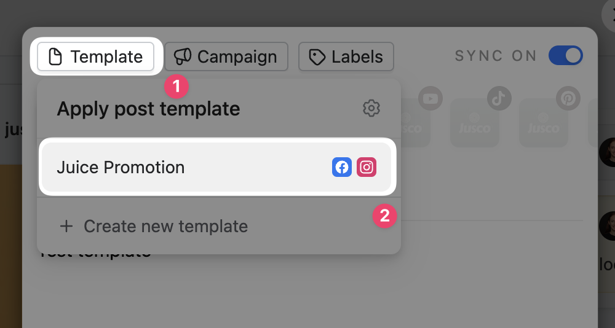Click the Pinterest channel badge icon
This screenshot has width=615, height=328.
568,98
